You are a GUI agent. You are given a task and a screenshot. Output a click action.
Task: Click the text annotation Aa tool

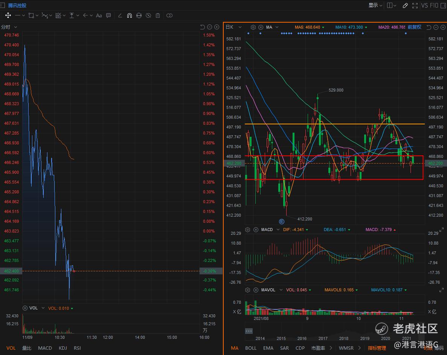click(99, 15)
